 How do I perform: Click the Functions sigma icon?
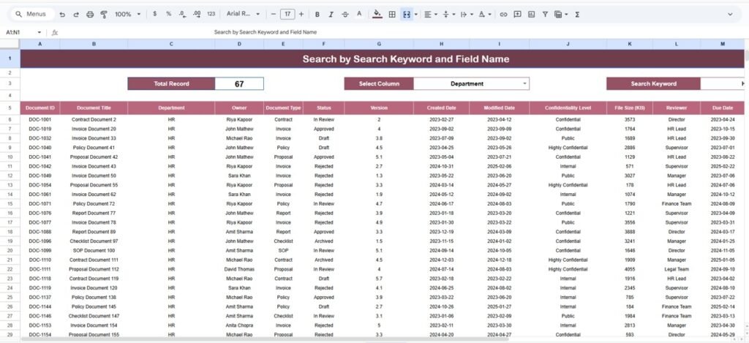click(577, 15)
